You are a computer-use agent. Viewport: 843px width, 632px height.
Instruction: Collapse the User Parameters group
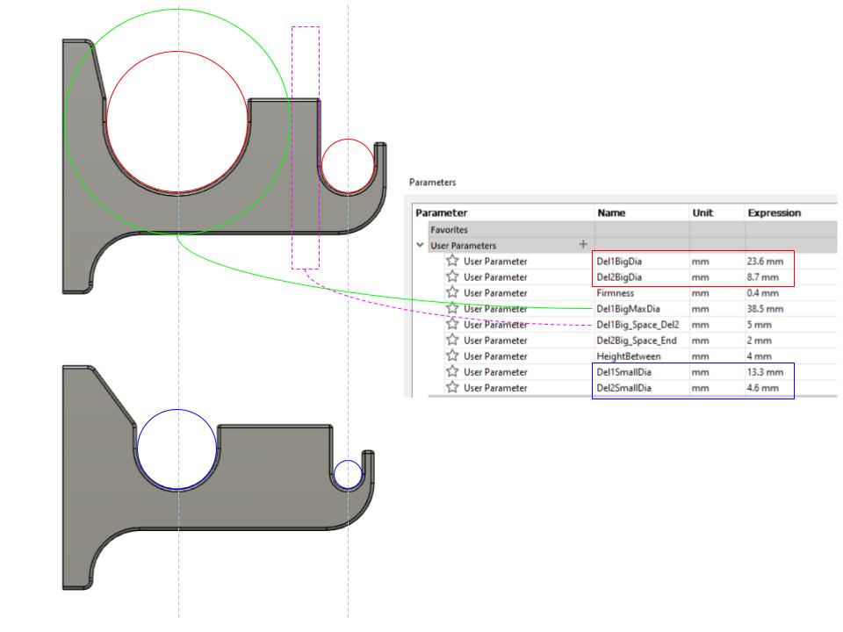pyautogui.click(x=420, y=245)
